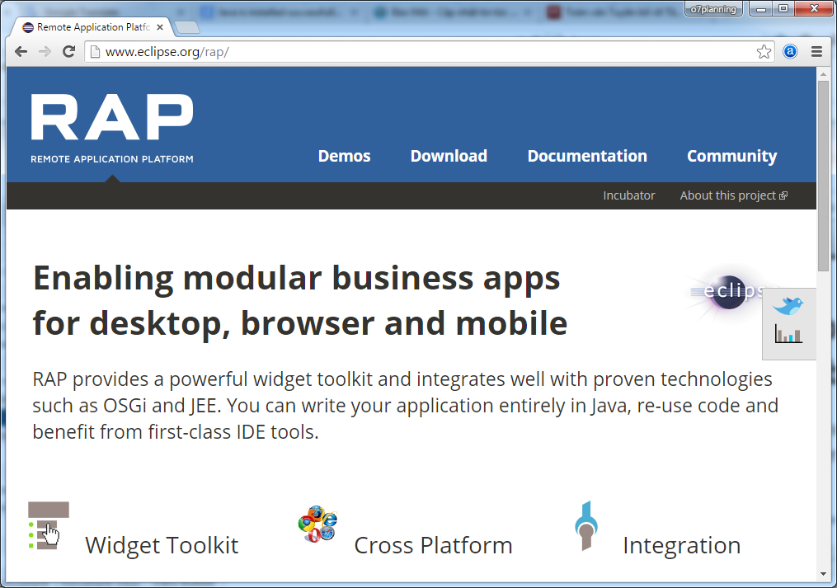Open the Documentation menu item
This screenshot has width=837, height=588.
(587, 156)
